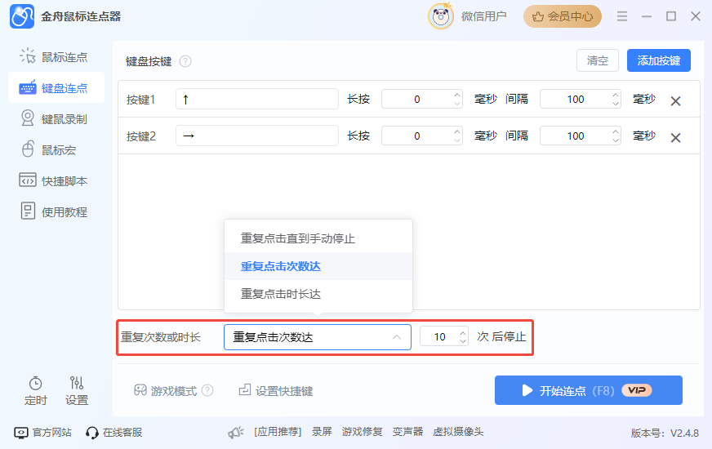Decrease the repeat count of 10

463,341
